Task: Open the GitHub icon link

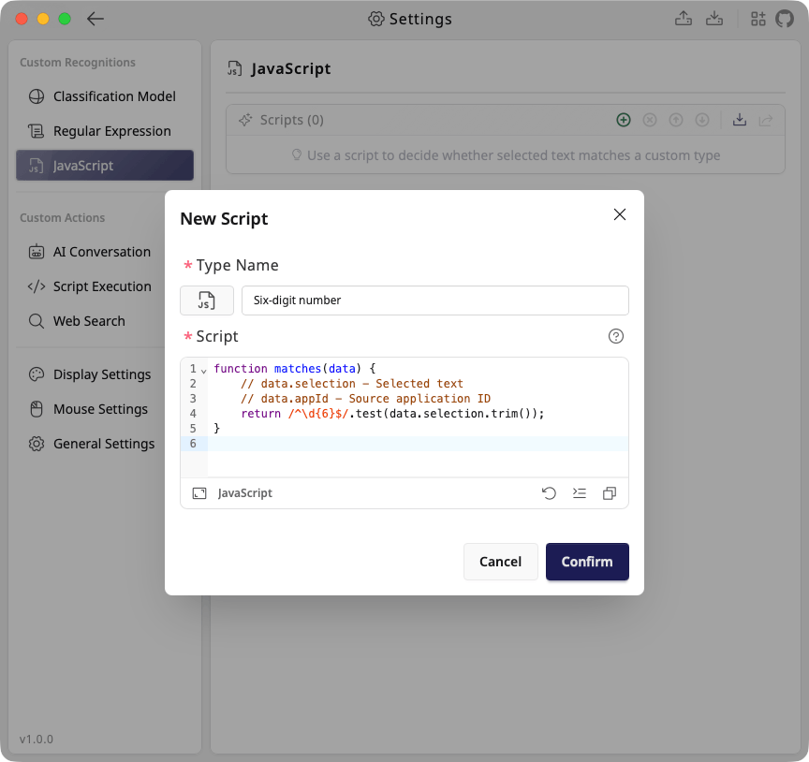Action: click(x=785, y=19)
